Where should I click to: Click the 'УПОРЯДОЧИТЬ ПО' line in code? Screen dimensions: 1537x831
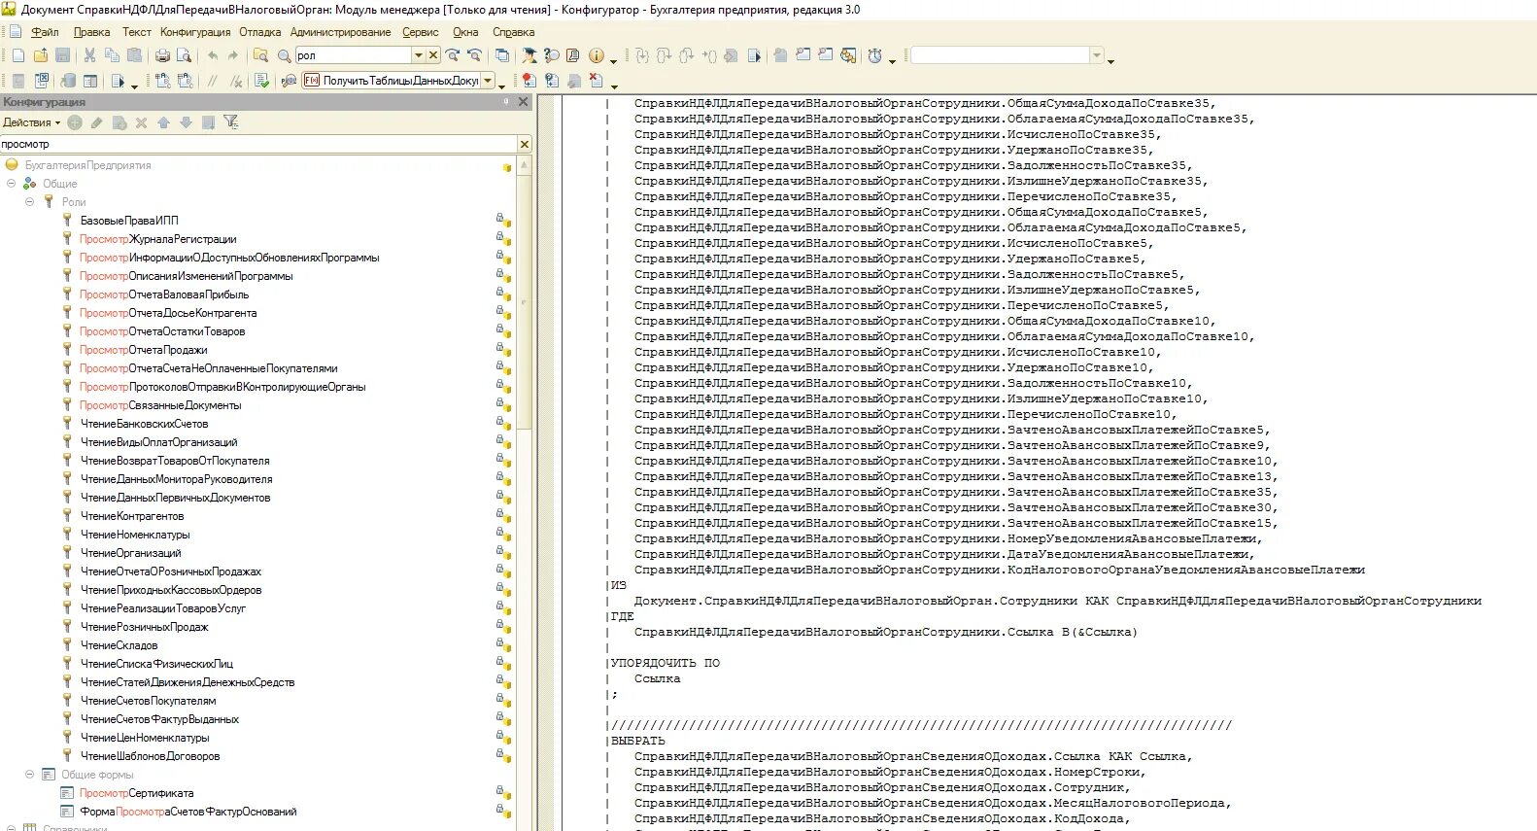(666, 663)
